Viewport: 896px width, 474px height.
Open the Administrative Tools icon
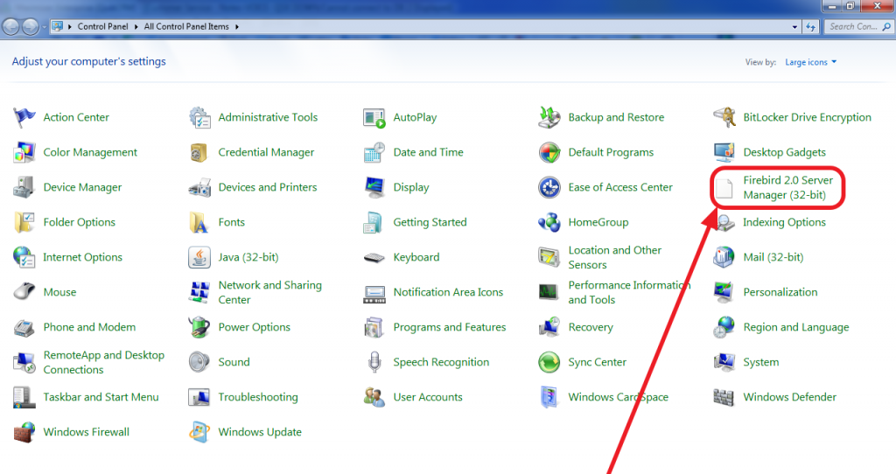[199, 118]
